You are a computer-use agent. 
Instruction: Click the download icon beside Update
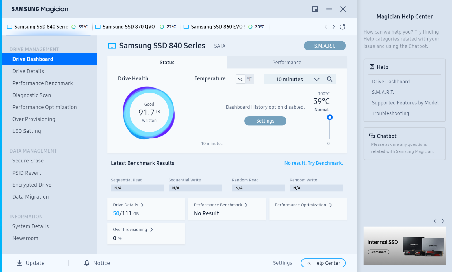pos(19,263)
